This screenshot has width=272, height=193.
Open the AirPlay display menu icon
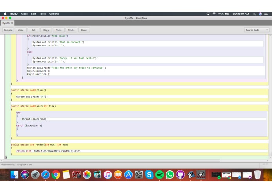pos(208,14)
